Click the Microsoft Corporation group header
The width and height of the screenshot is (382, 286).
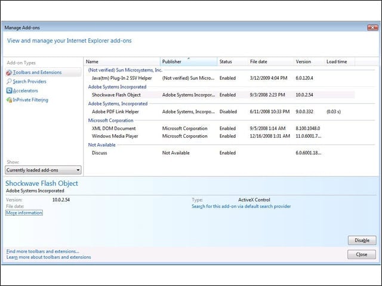tap(110, 120)
